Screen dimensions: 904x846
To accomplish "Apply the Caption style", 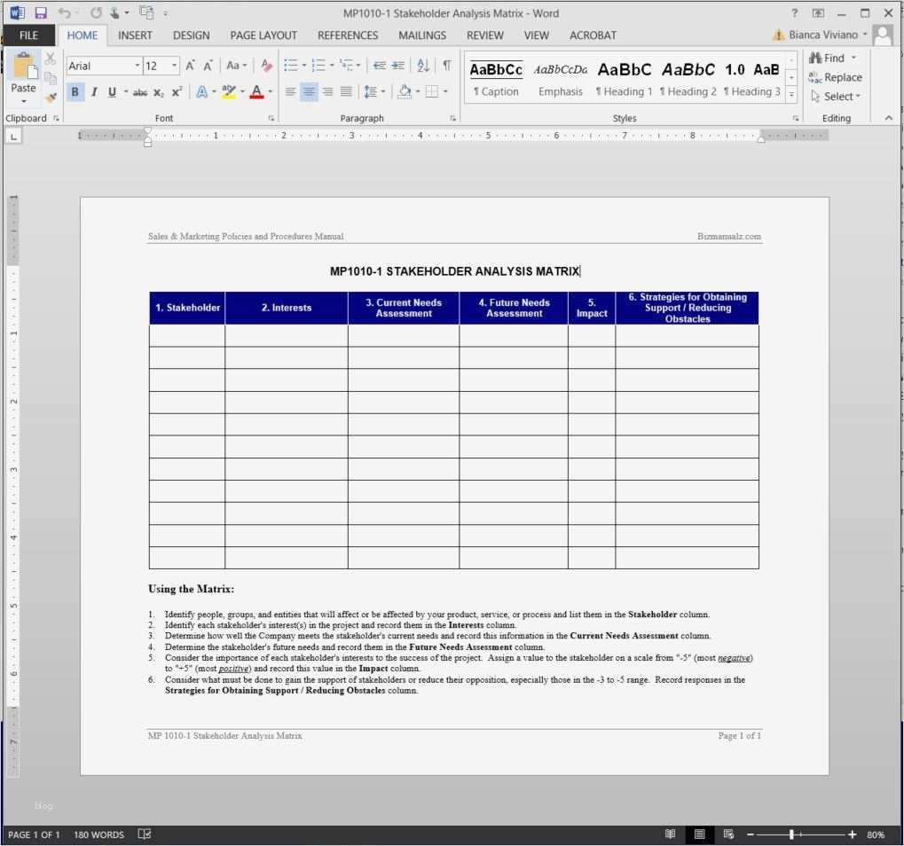I will (x=496, y=79).
